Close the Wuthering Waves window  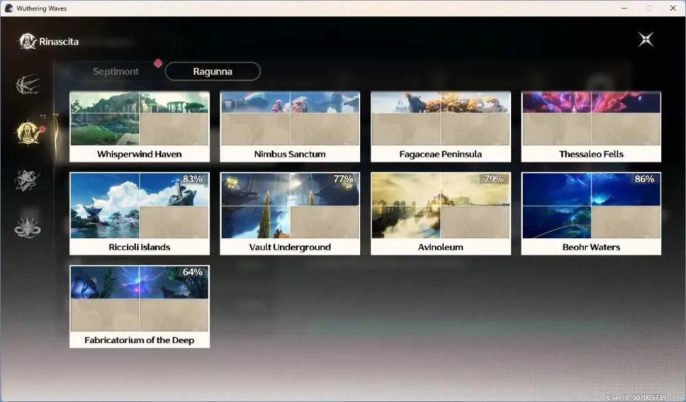pyautogui.click(x=673, y=8)
